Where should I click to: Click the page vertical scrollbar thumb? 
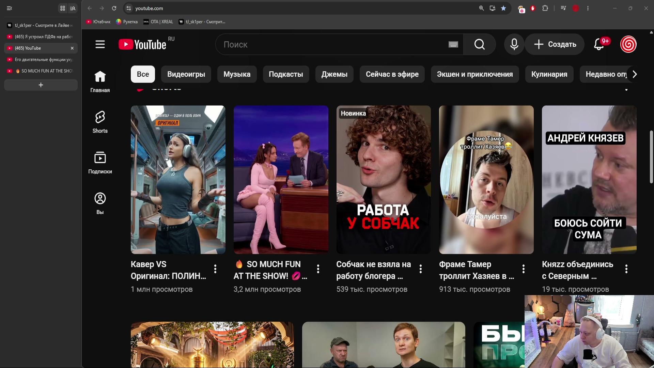pyautogui.click(x=651, y=157)
